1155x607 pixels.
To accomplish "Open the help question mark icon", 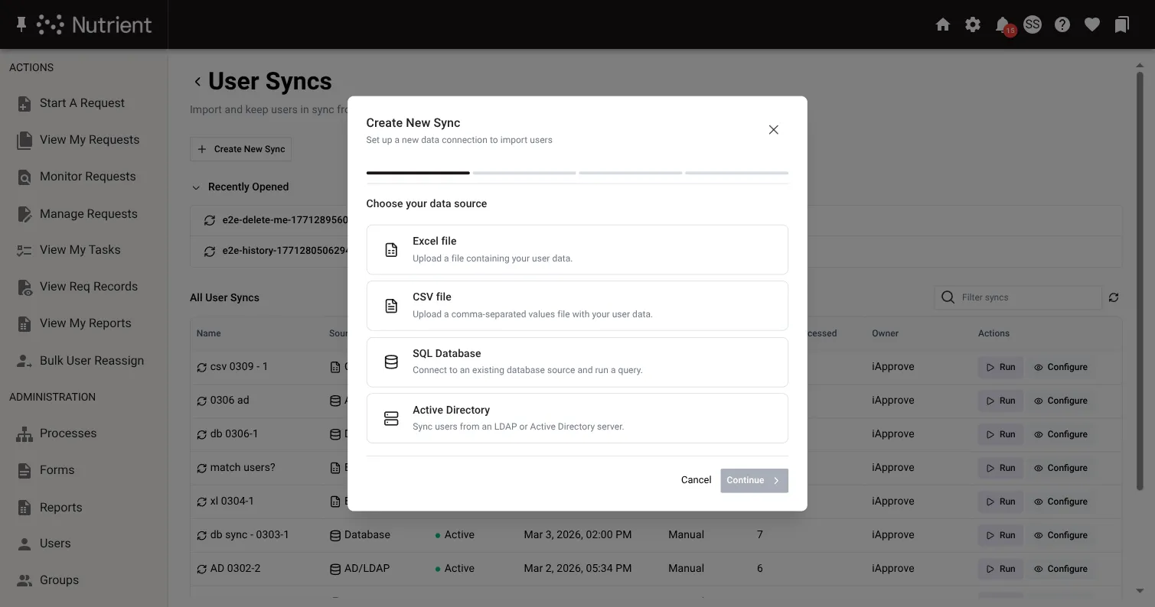I will pyautogui.click(x=1062, y=24).
